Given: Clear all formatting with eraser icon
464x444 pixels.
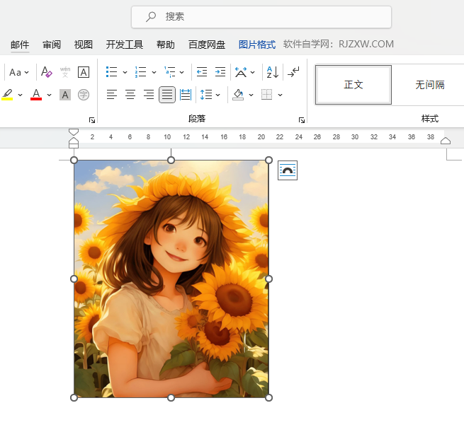Looking at the screenshot, I should [47, 71].
